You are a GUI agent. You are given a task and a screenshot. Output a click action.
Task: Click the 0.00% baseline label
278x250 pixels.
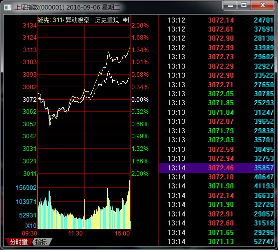coord(140,100)
